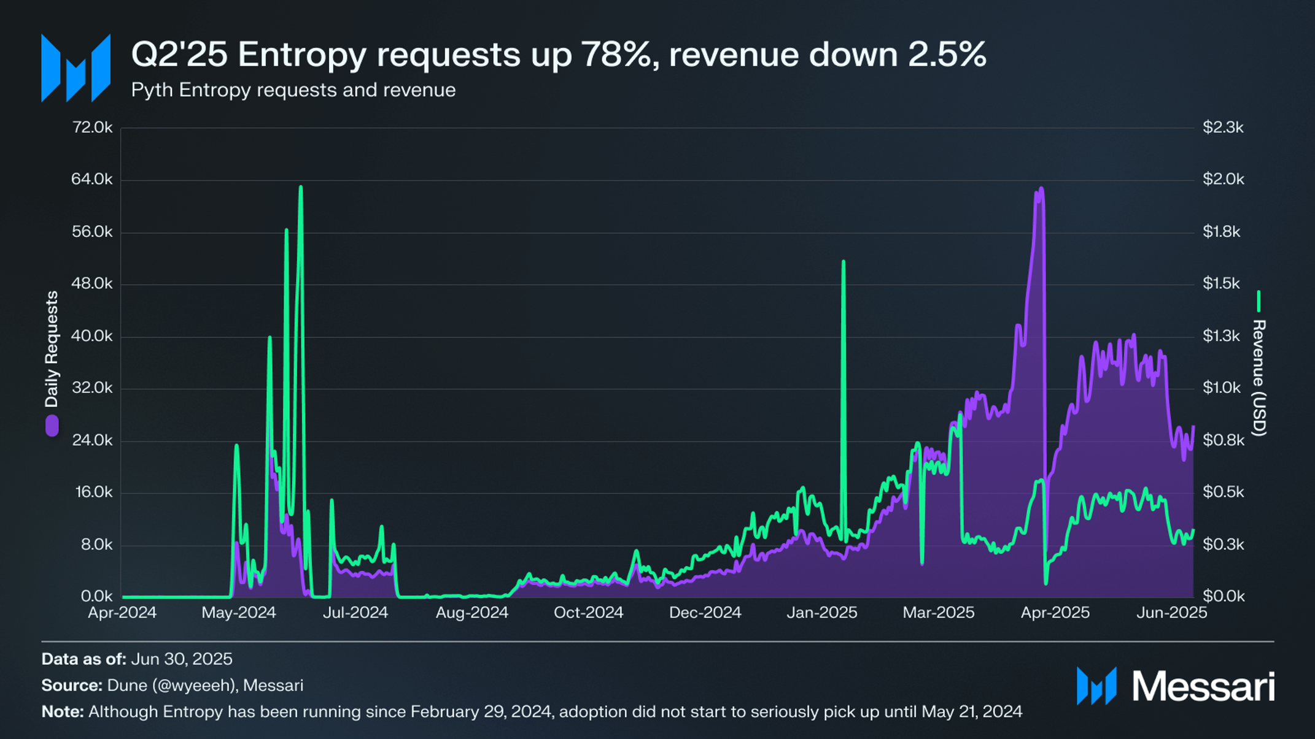1315x739 pixels.
Task: Click the purple Daily Requests legend marker
Action: (x=52, y=426)
